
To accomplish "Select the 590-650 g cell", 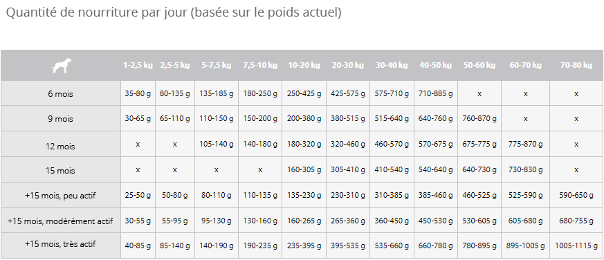I will pos(576,195).
